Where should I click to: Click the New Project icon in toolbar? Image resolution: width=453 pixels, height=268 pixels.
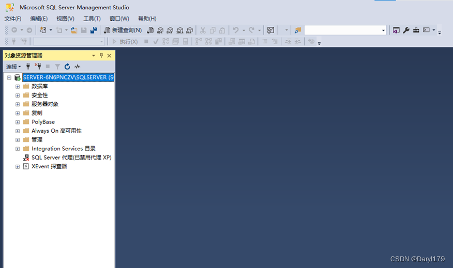click(x=43, y=30)
